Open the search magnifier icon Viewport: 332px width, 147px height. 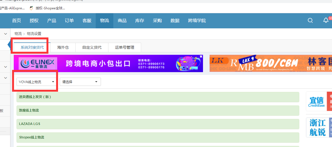[310, 20]
